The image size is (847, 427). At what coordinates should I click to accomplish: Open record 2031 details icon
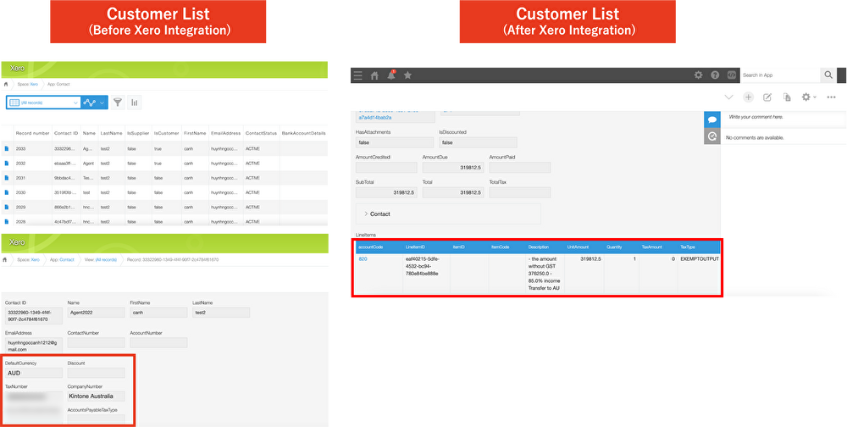coord(7,178)
